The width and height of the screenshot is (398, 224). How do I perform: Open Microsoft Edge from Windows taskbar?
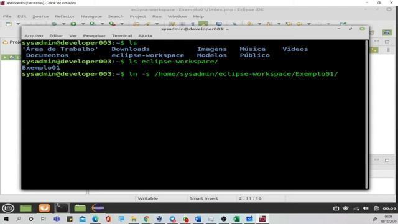95,218
